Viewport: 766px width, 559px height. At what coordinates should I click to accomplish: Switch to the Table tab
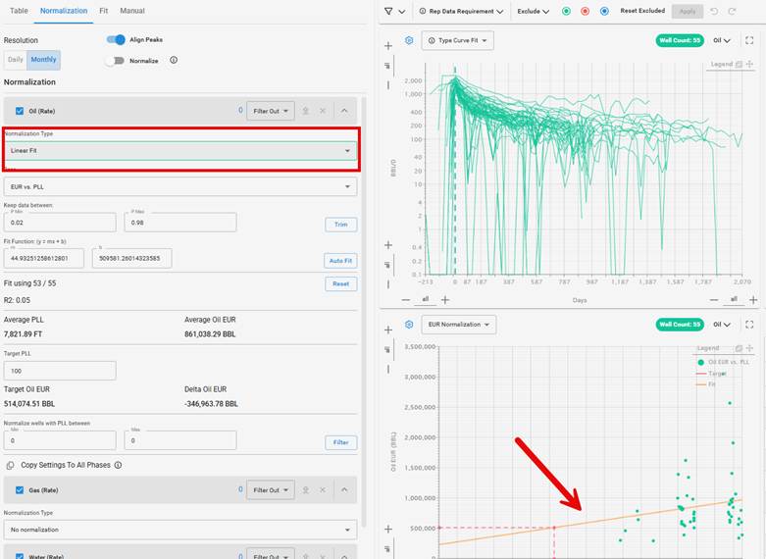[x=19, y=11]
